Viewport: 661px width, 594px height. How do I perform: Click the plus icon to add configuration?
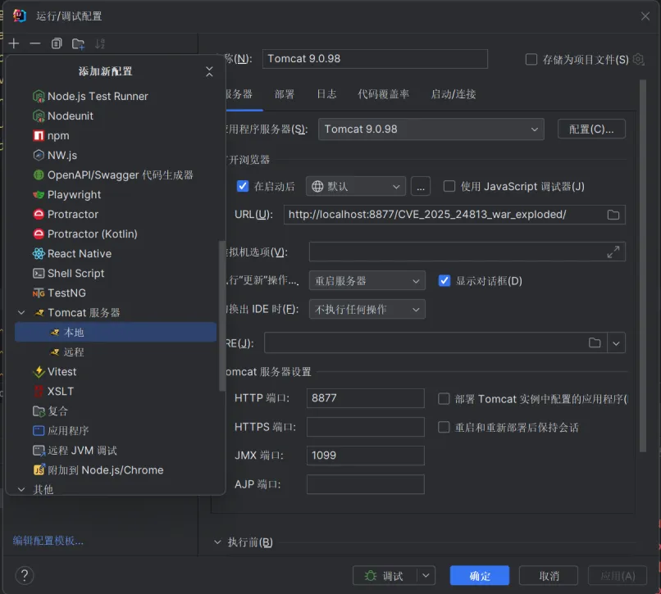[13, 43]
